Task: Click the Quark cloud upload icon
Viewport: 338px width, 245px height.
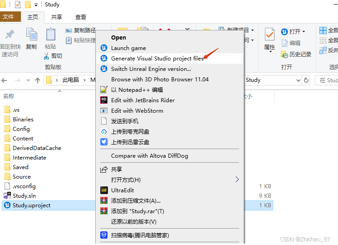Action: pos(104,132)
